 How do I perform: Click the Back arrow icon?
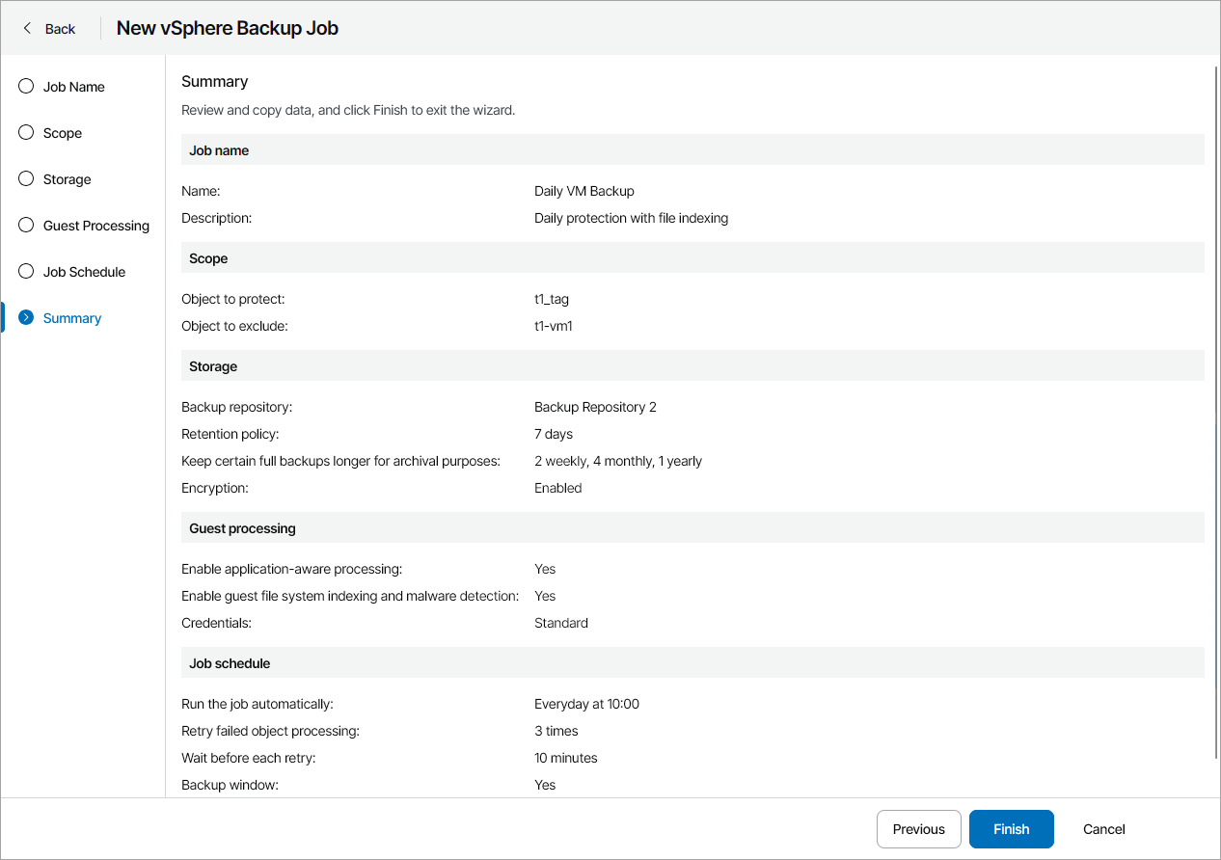tap(28, 29)
